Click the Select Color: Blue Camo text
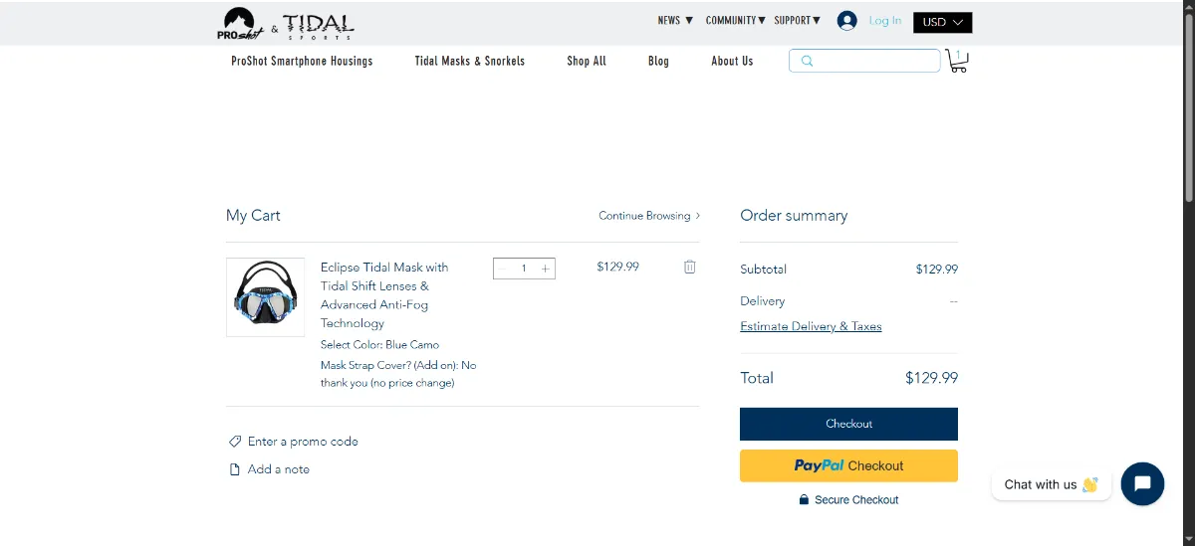The height and width of the screenshot is (546, 1195). (379, 345)
